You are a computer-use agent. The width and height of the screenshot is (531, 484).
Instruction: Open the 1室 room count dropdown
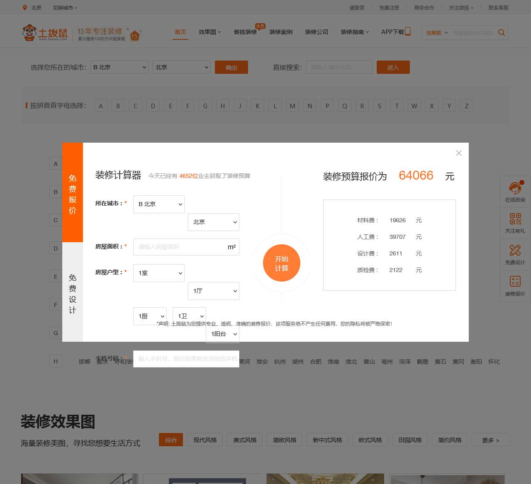[x=159, y=273]
